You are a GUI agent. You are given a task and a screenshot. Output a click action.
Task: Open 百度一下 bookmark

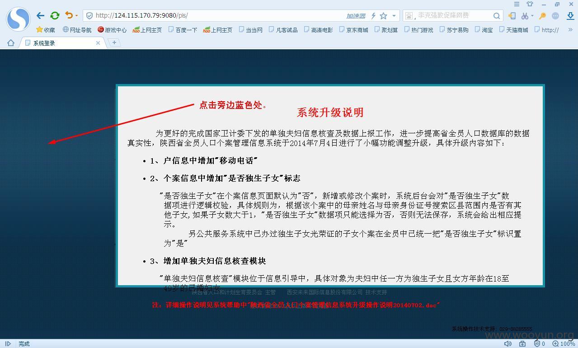(183, 30)
